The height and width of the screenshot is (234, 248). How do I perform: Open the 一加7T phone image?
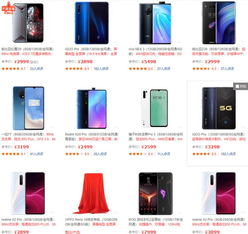pos(28,108)
